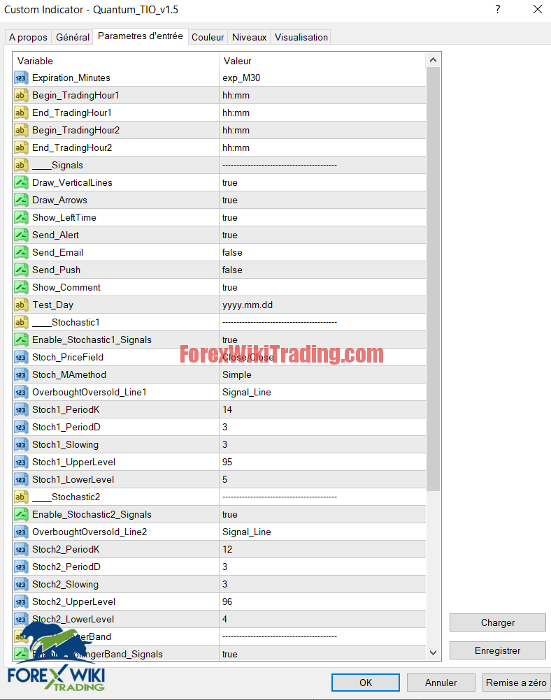The image size is (551, 700).
Task: Confirm settings with the OK button
Action: tap(366, 683)
